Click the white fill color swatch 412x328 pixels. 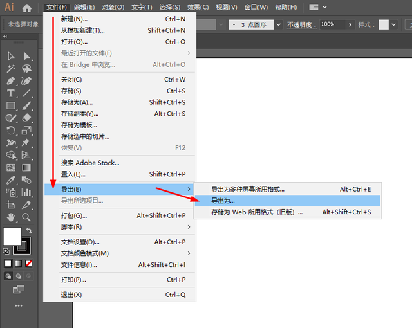12,236
